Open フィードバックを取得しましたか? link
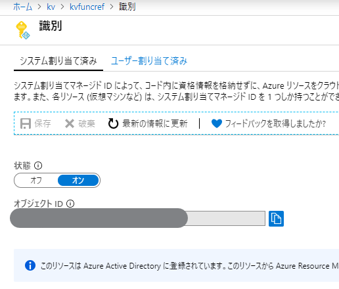Viewport: 339px width, 289px height. 275,123
